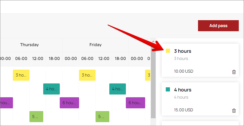Choose Thursday's teal 4 hours block

tap(51, 89)
